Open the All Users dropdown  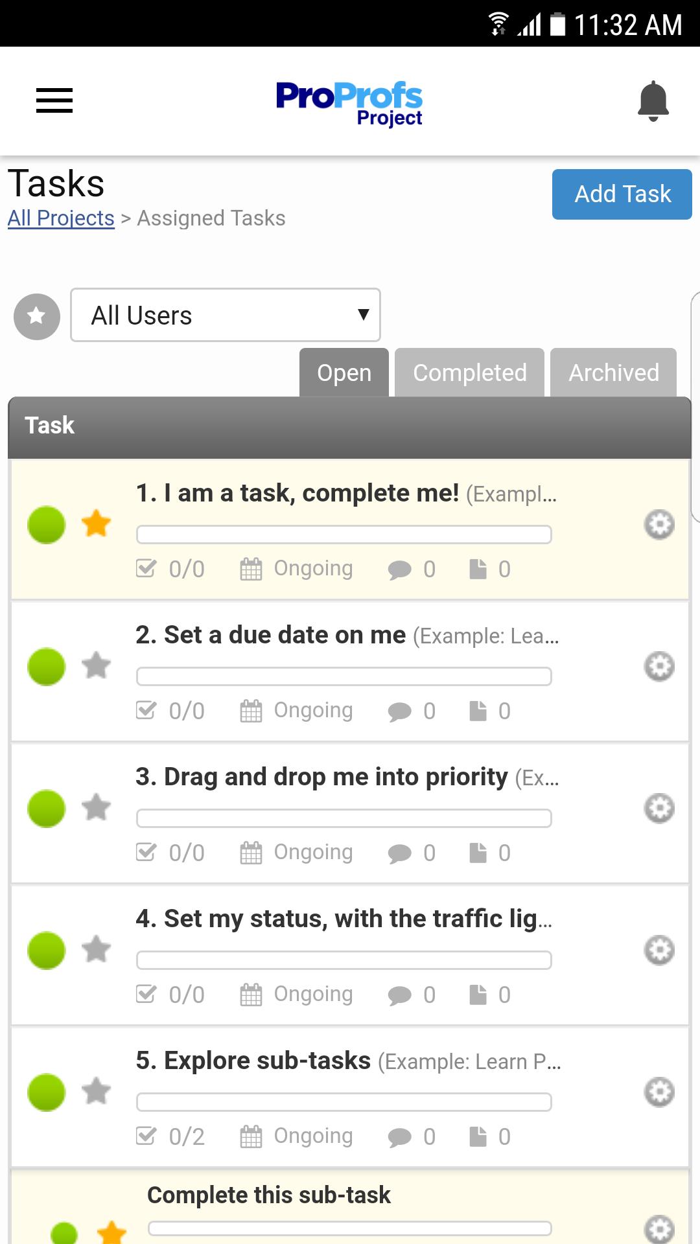pyautogui.click(x=226, y=315)
